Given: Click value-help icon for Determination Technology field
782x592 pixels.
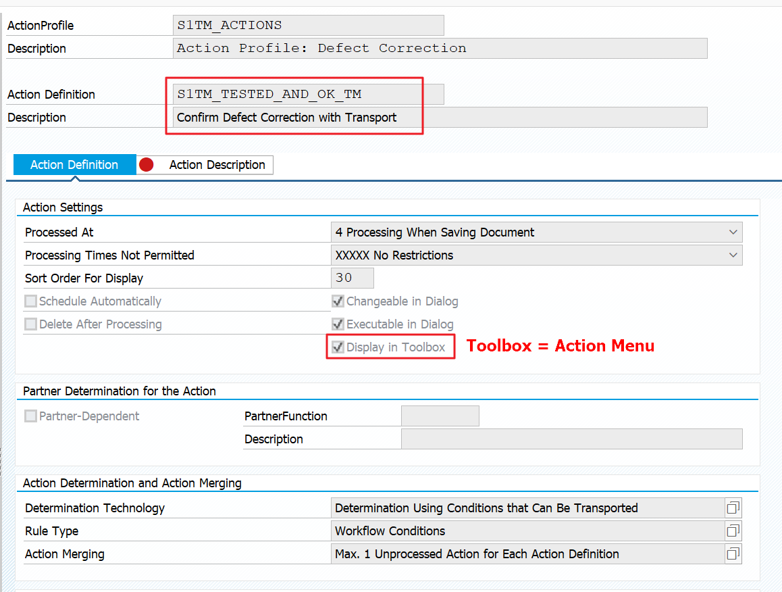Looking at the screenshot, I should click(733, 508).
